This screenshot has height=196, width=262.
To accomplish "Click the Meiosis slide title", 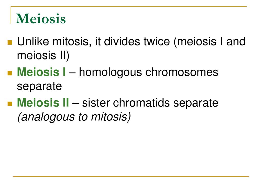I will point(41,19).
